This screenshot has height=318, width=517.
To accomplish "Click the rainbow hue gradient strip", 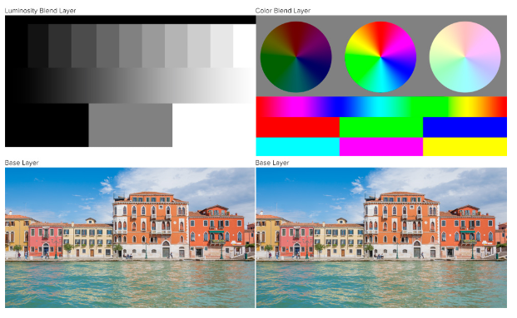I will click(x=381, y=106).
